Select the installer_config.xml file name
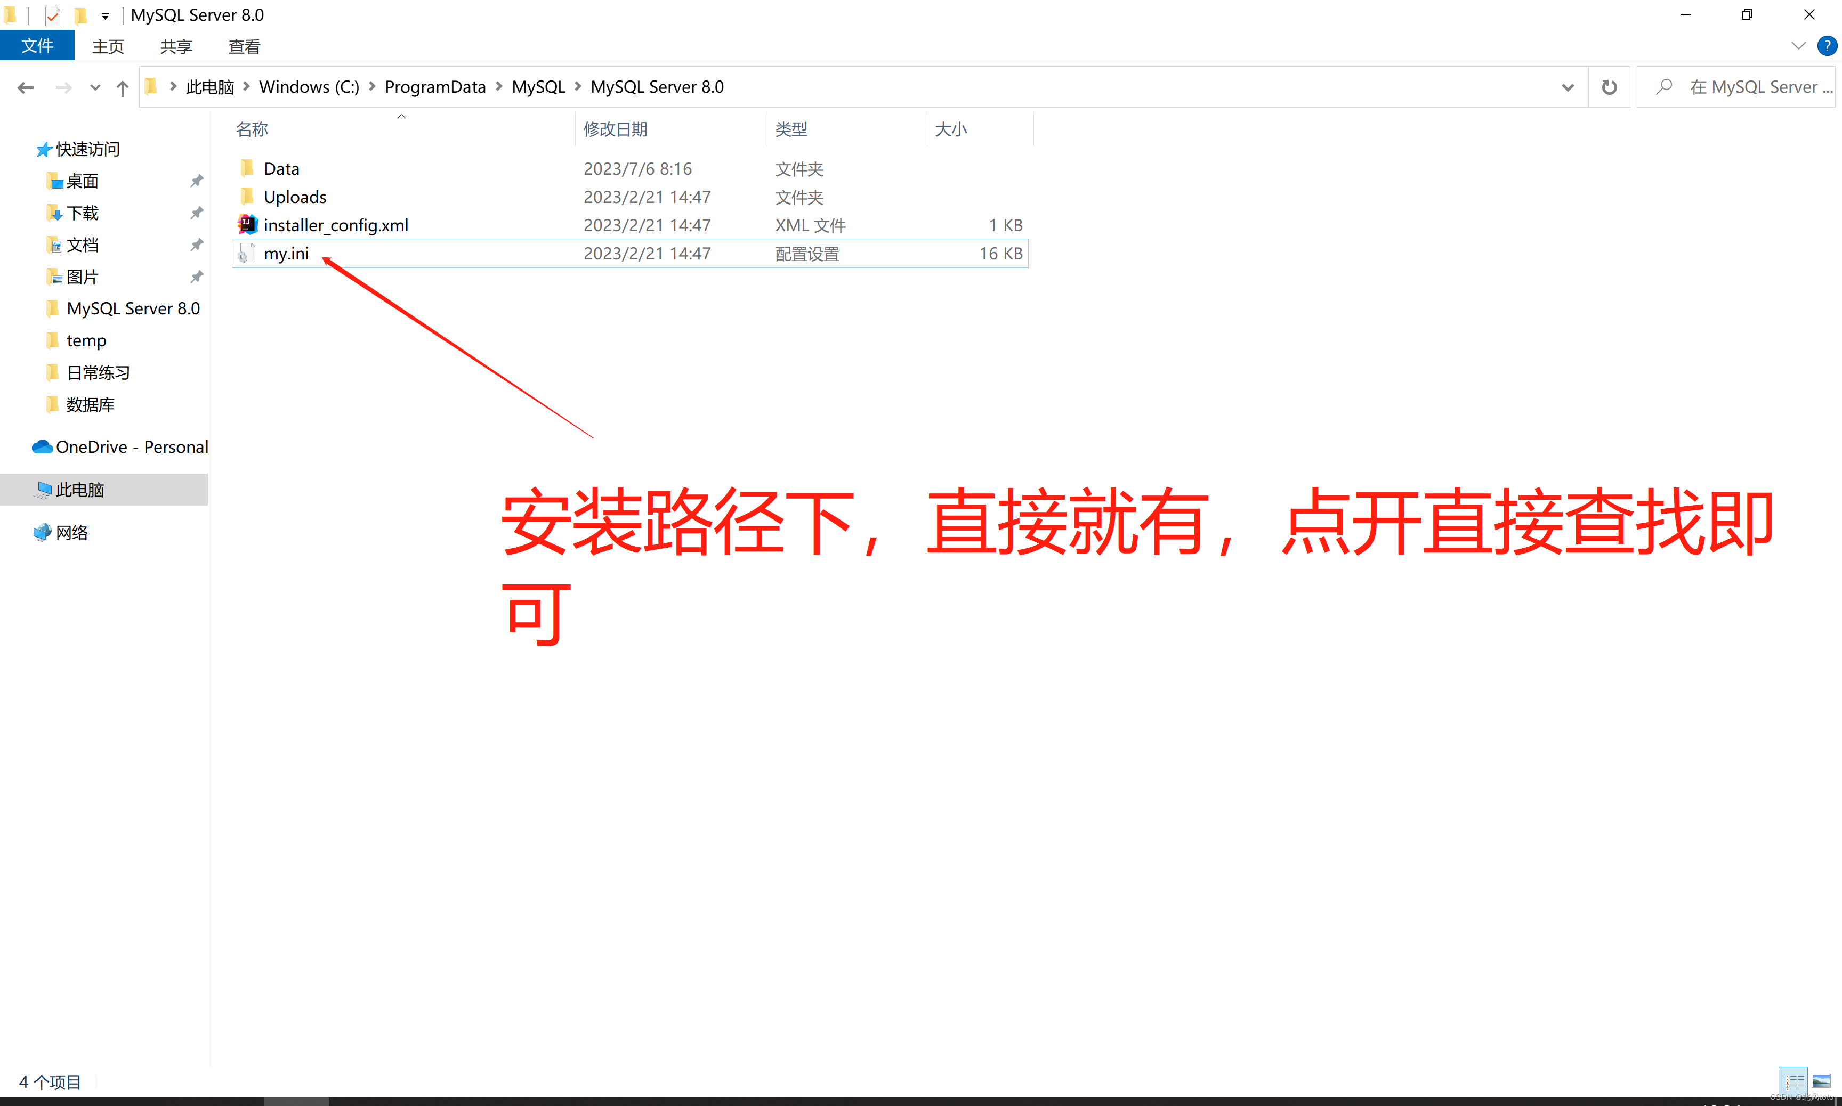1842x1106 pixels. click(336, 225)
